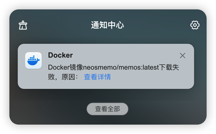
Task: Click the neosmemo/memos:latest image name text
Action: click(x=121, y=68)
